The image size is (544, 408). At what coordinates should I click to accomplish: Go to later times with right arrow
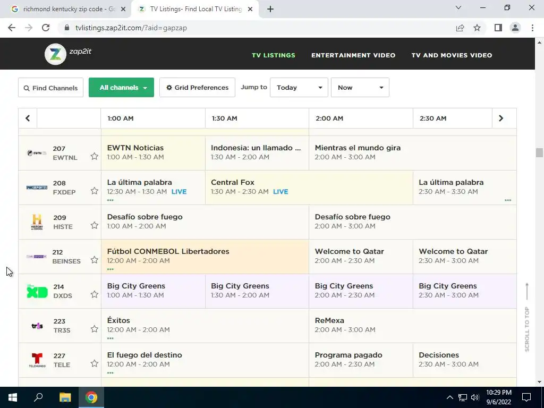[501, 118]
